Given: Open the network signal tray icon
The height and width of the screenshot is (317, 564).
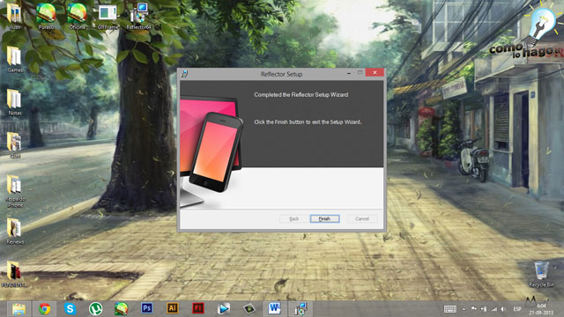Looking at the screenshot, I should (x=494, y=309).
